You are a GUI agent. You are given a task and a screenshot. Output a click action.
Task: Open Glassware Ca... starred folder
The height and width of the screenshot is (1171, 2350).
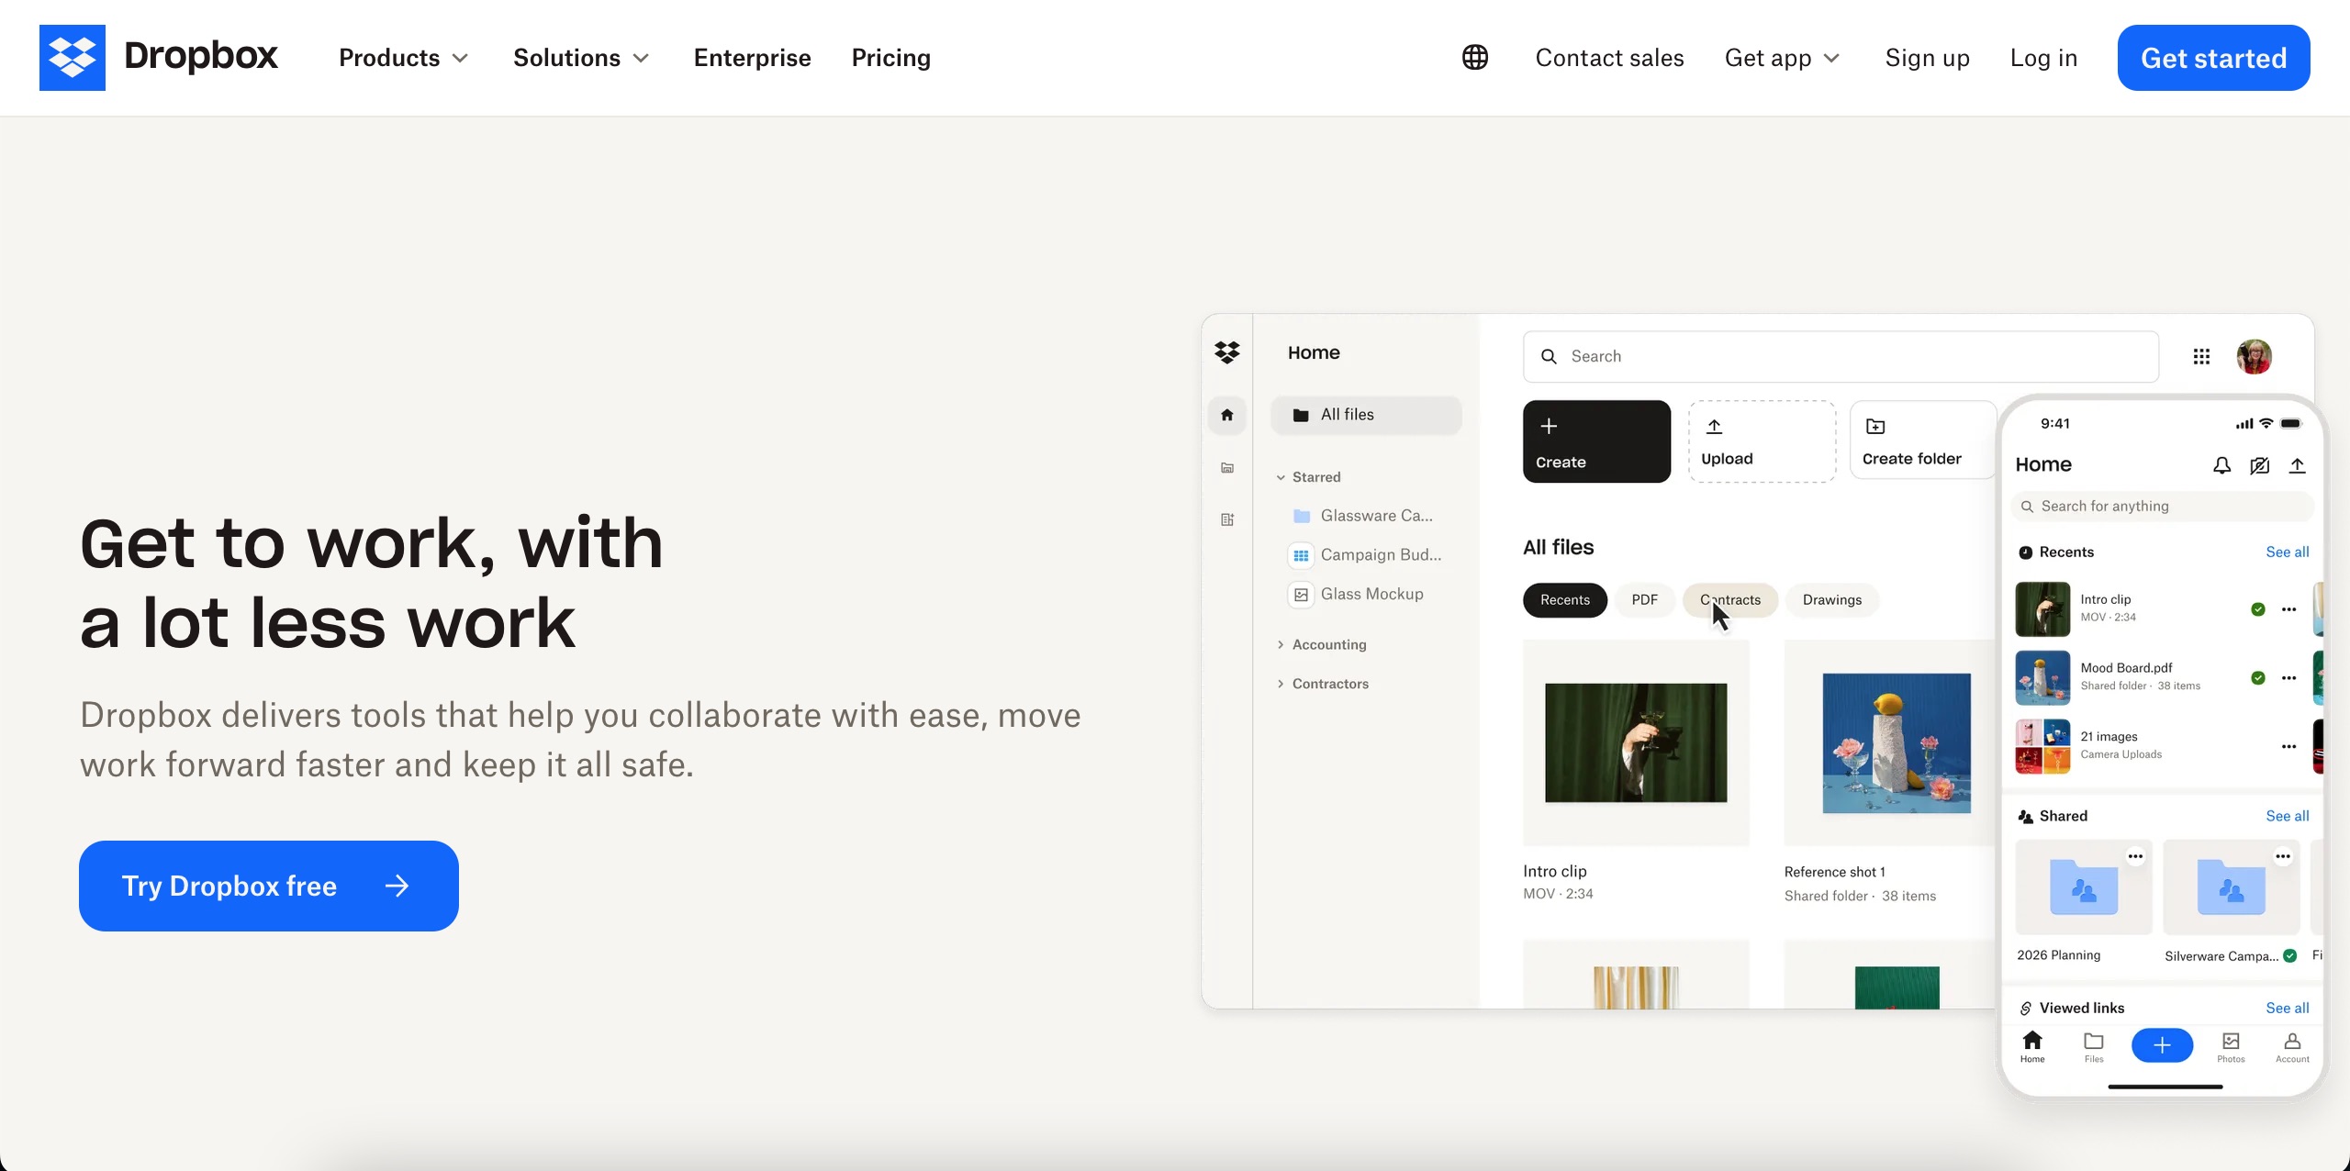tap(1363, 516)
